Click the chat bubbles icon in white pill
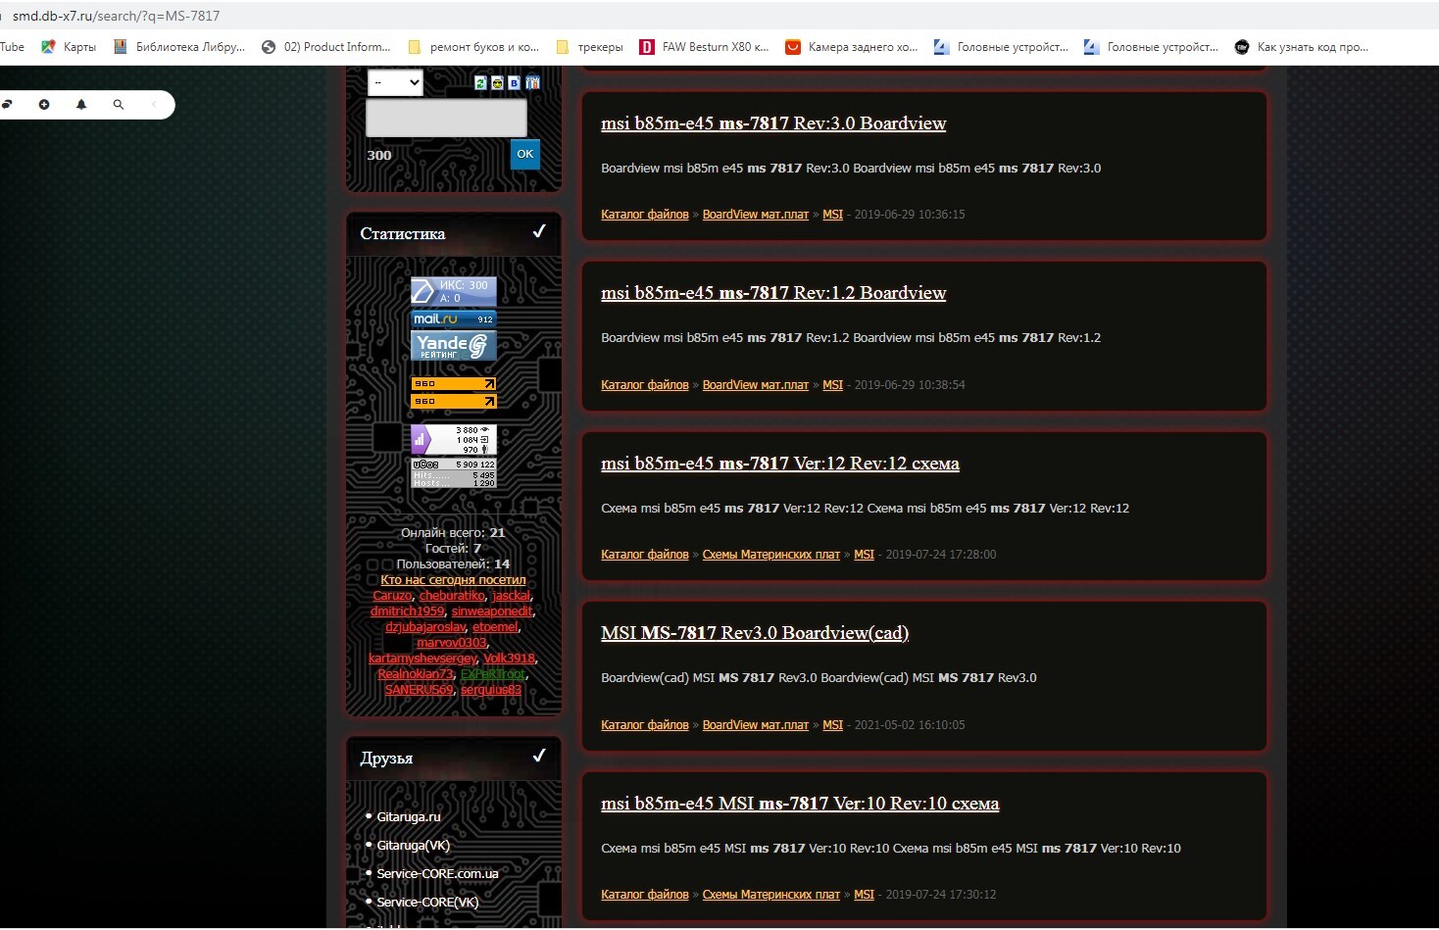Viewport: 1439px width, 930px height. pos(6,104)
